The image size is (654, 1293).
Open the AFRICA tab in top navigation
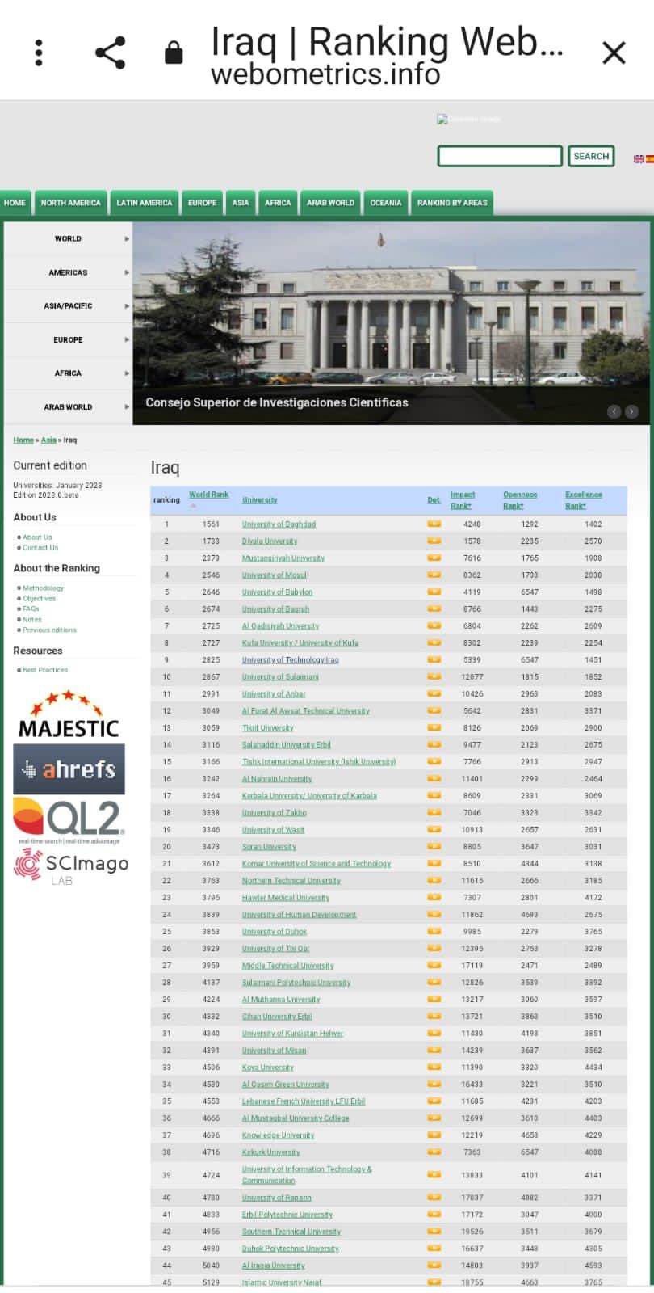pos(278,203)
